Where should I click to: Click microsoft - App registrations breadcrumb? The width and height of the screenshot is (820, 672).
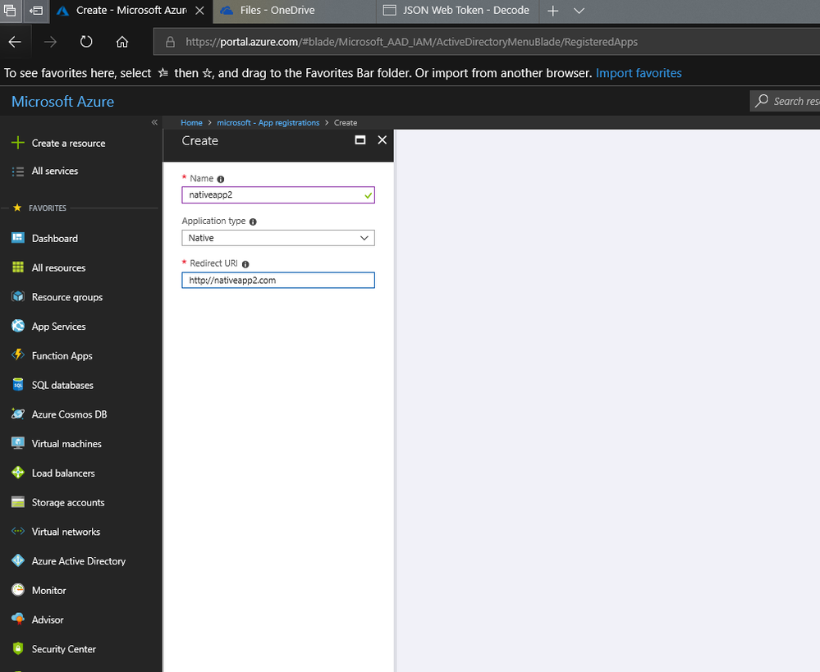(x=268, y=122)
